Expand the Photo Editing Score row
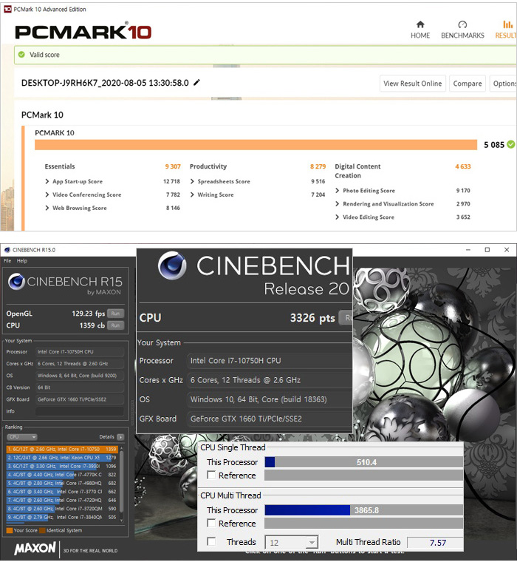This screenshot has width=517, height=562. [x=338, y=191]
